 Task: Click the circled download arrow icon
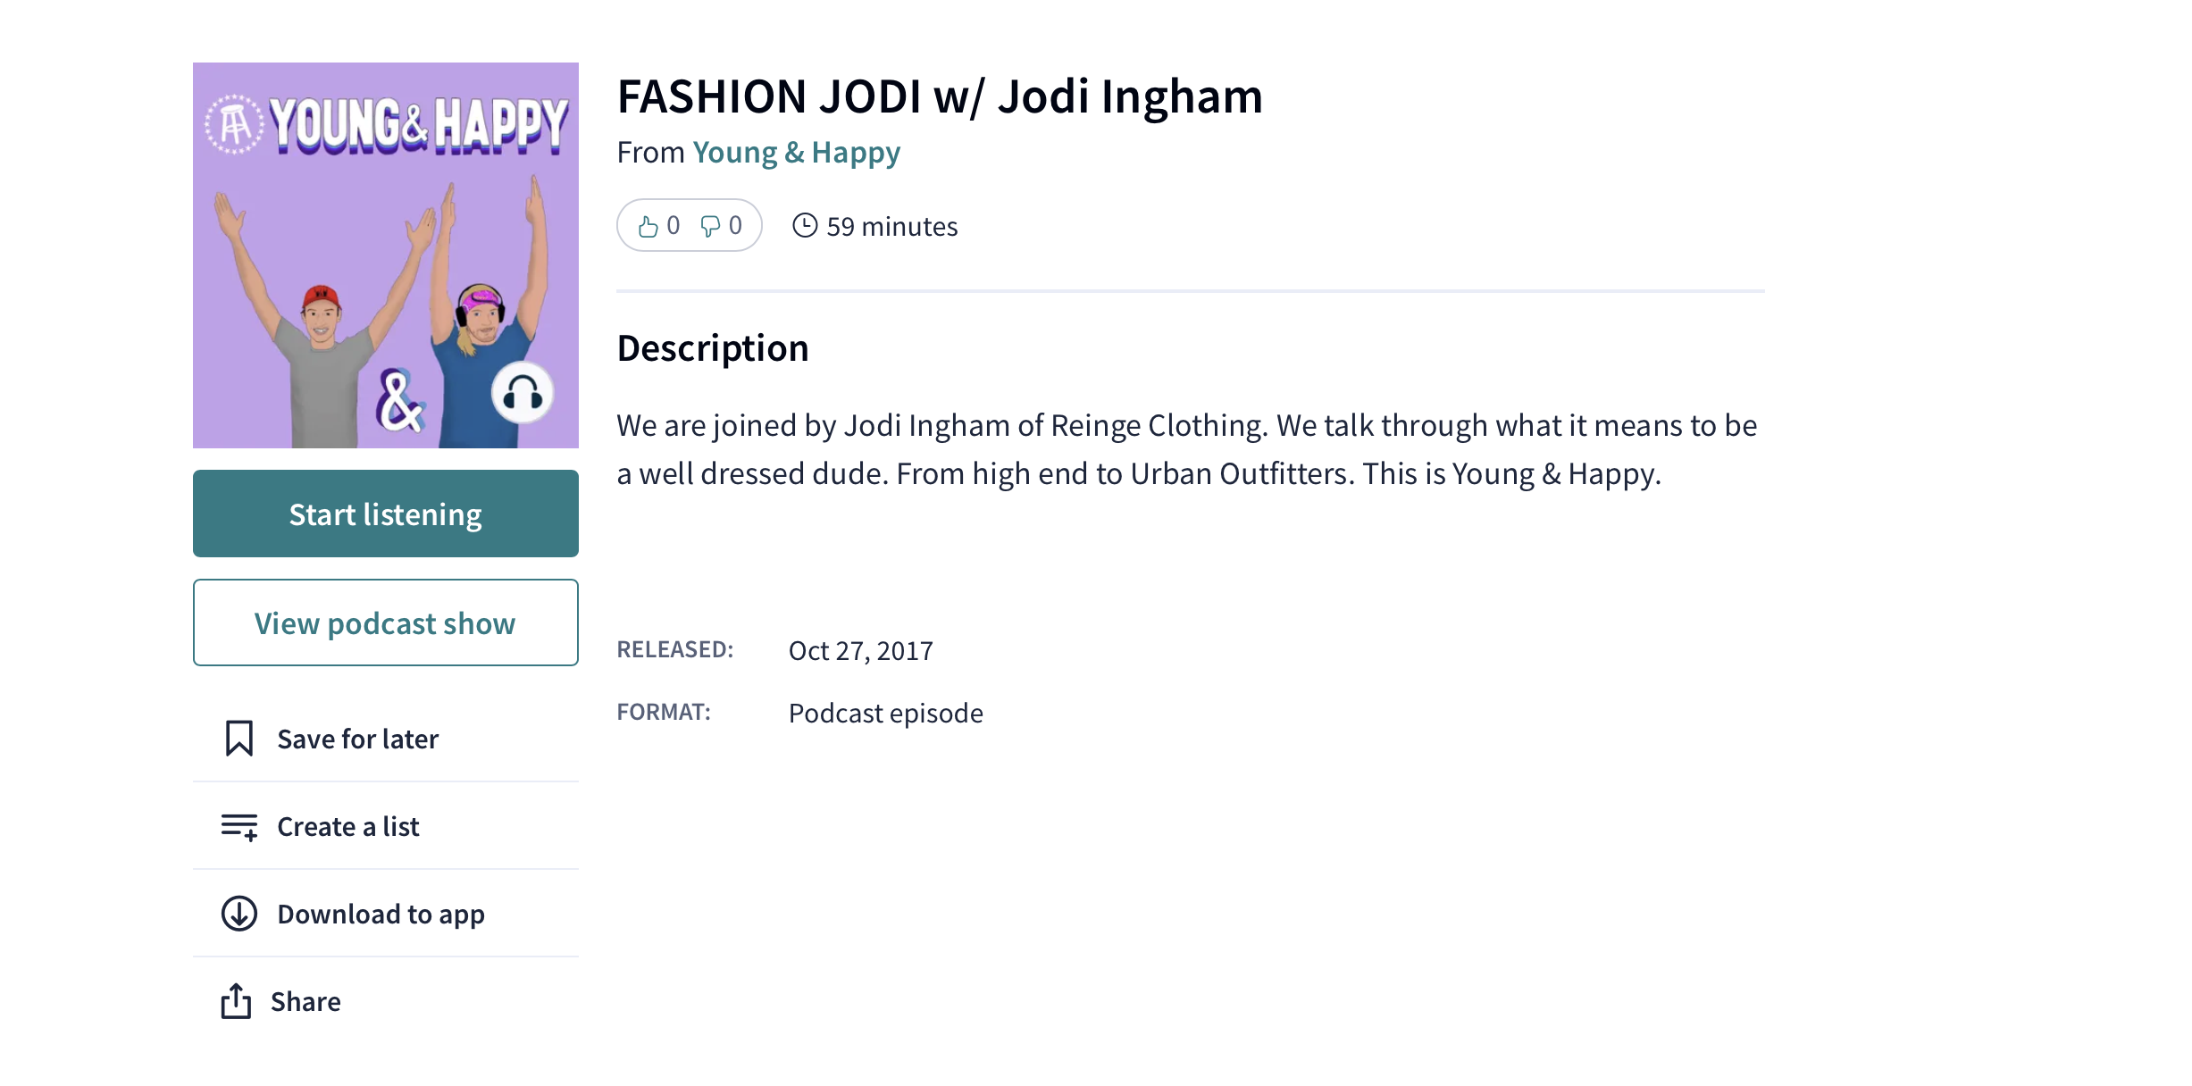pyautogui.click(x=238, y=914)
